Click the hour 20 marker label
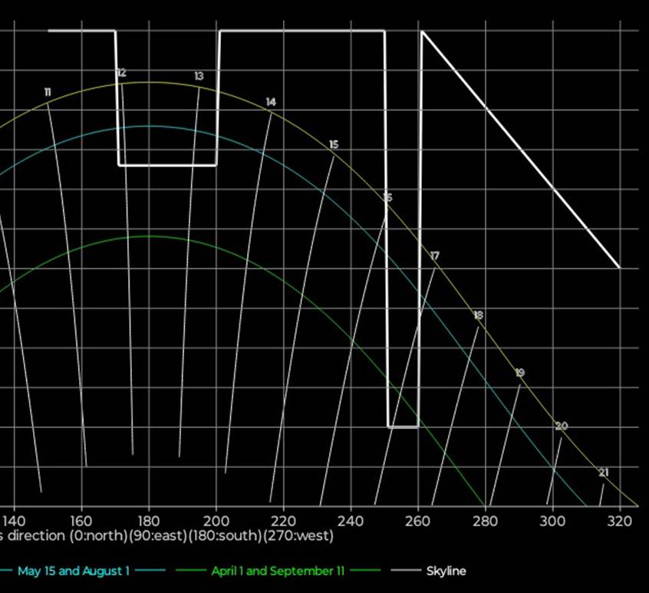 click(562, 427)
